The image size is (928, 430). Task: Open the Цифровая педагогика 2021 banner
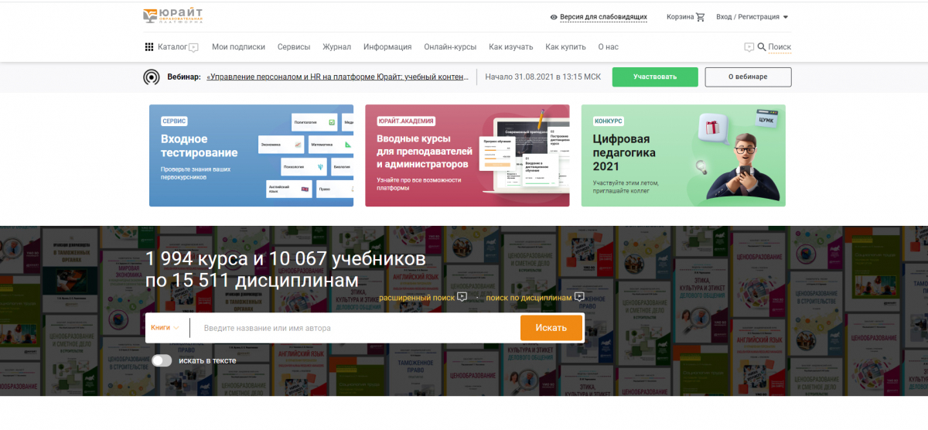click(683, 155)
